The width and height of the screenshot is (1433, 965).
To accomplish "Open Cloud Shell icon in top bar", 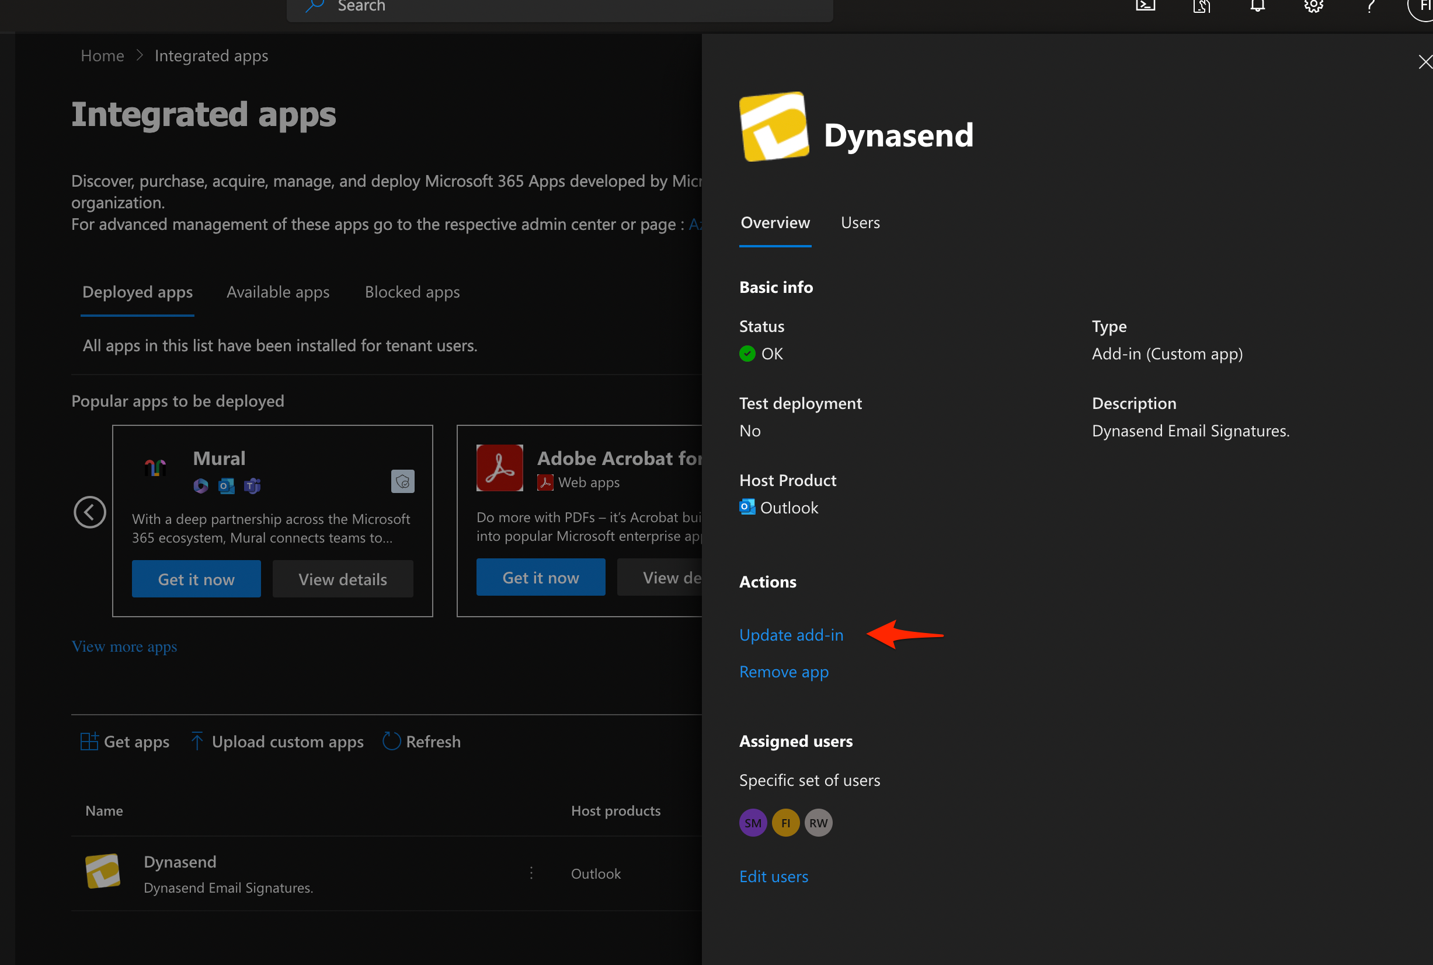I will [1146, 6].
